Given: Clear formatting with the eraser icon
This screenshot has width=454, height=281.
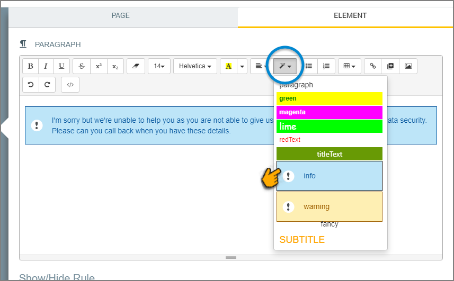Looking at the screenshot, I should tap(136, 66).
